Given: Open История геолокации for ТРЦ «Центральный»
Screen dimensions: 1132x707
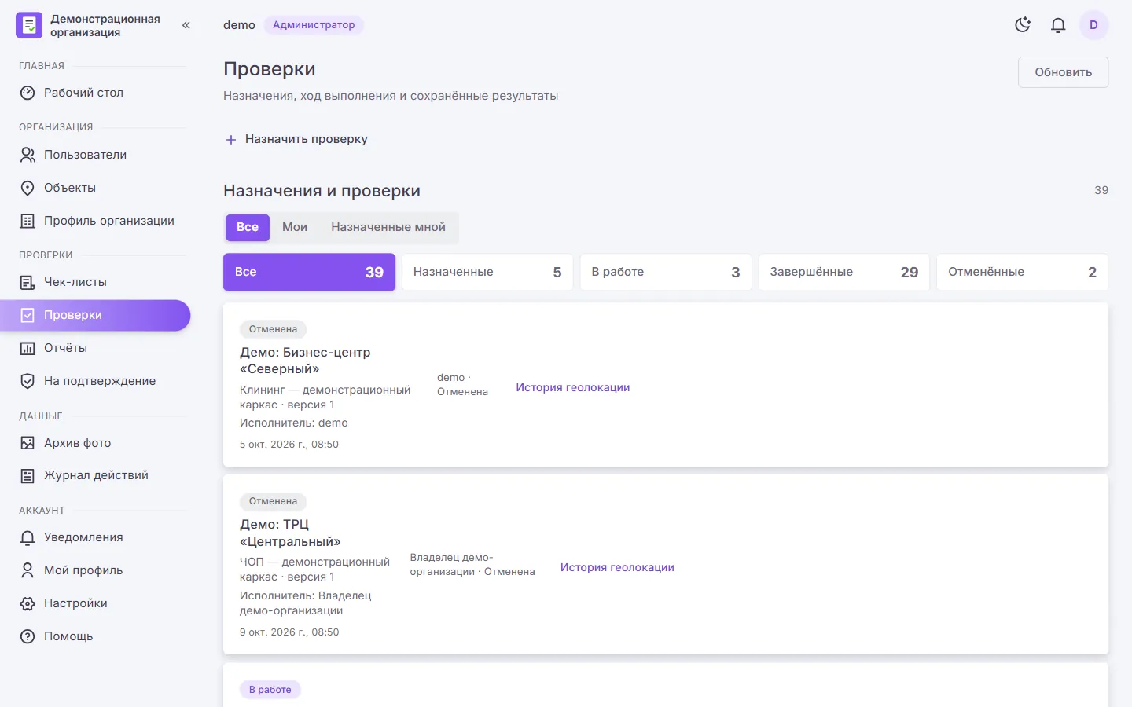Looking at the screenshot, I should (617, 567).
